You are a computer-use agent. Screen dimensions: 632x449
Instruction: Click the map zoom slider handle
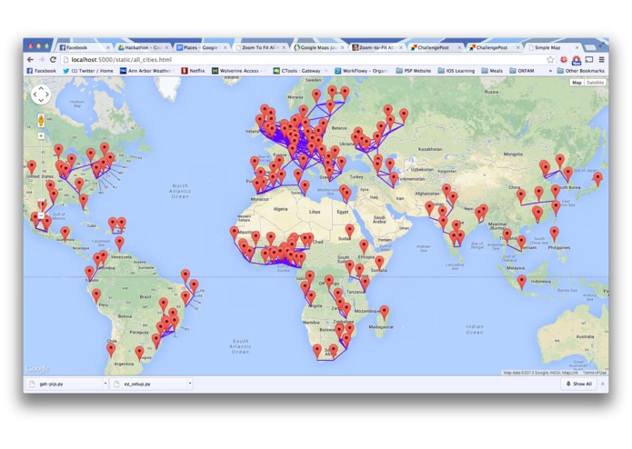[x=41, y=200]
